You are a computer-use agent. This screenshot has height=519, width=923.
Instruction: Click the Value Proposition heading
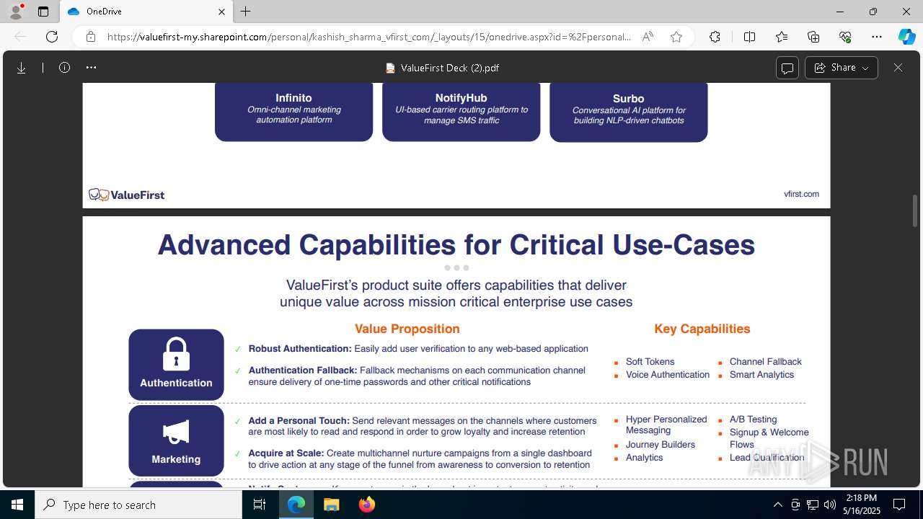pyautogui.click(x=407, y=329)
